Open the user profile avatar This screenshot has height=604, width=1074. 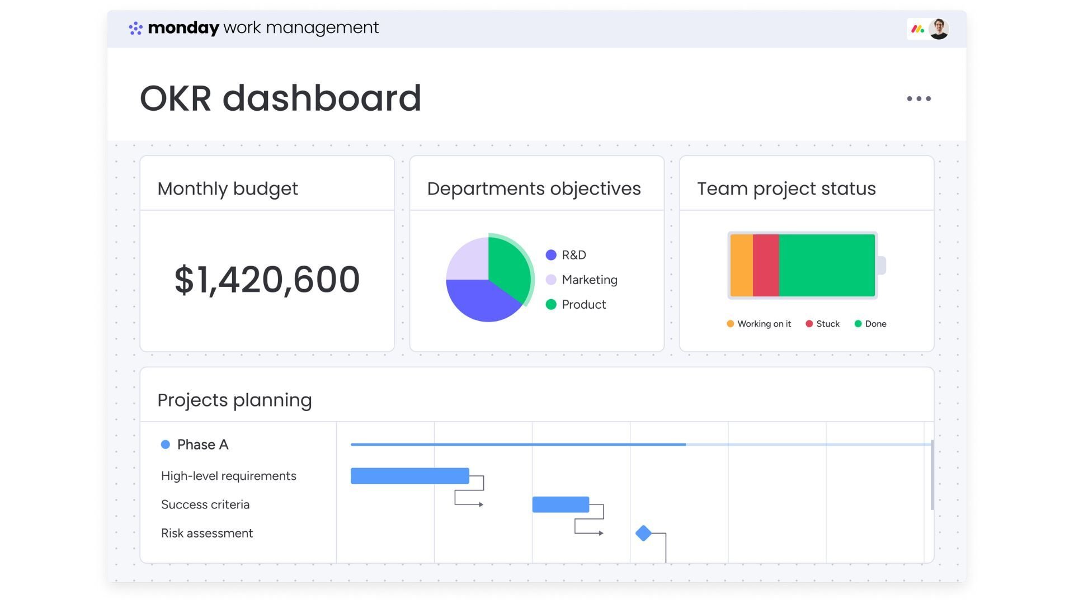tap(940, 27)
